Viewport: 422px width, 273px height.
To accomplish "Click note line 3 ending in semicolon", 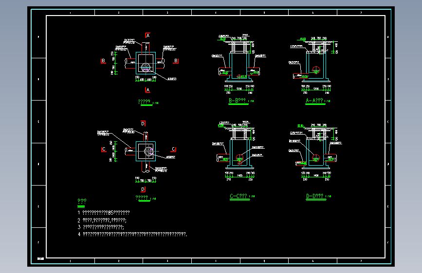I will 101,227.
